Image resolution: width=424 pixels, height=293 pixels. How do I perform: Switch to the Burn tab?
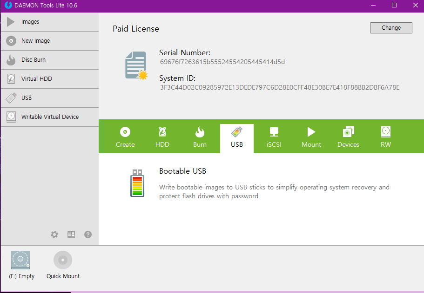[200, 137]
